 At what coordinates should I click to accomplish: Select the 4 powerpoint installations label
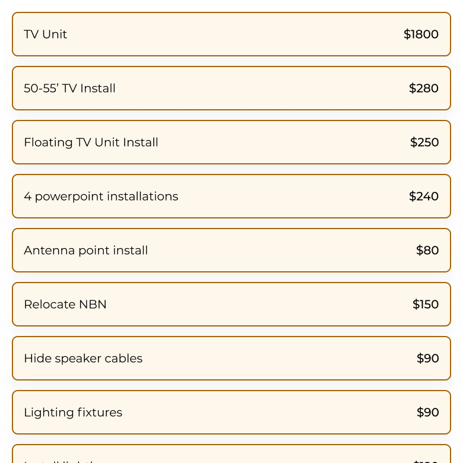(x=101, y=196)
